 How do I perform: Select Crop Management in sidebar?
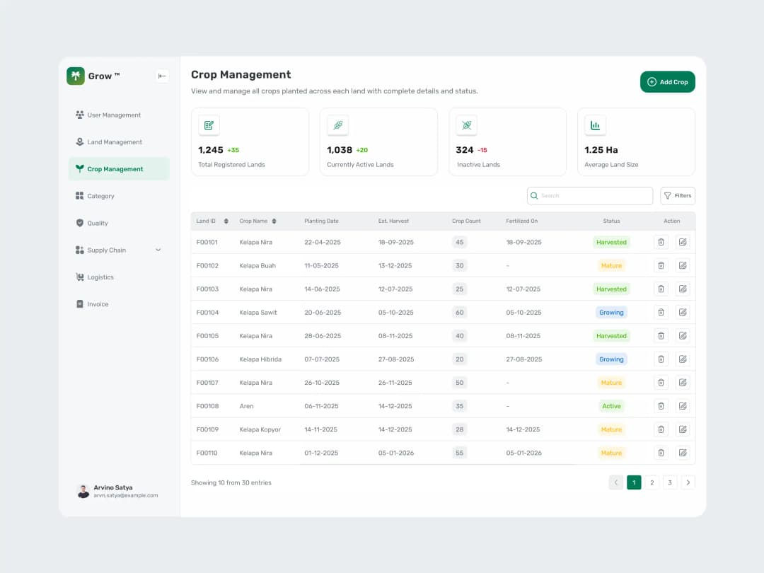pos(119,169)
